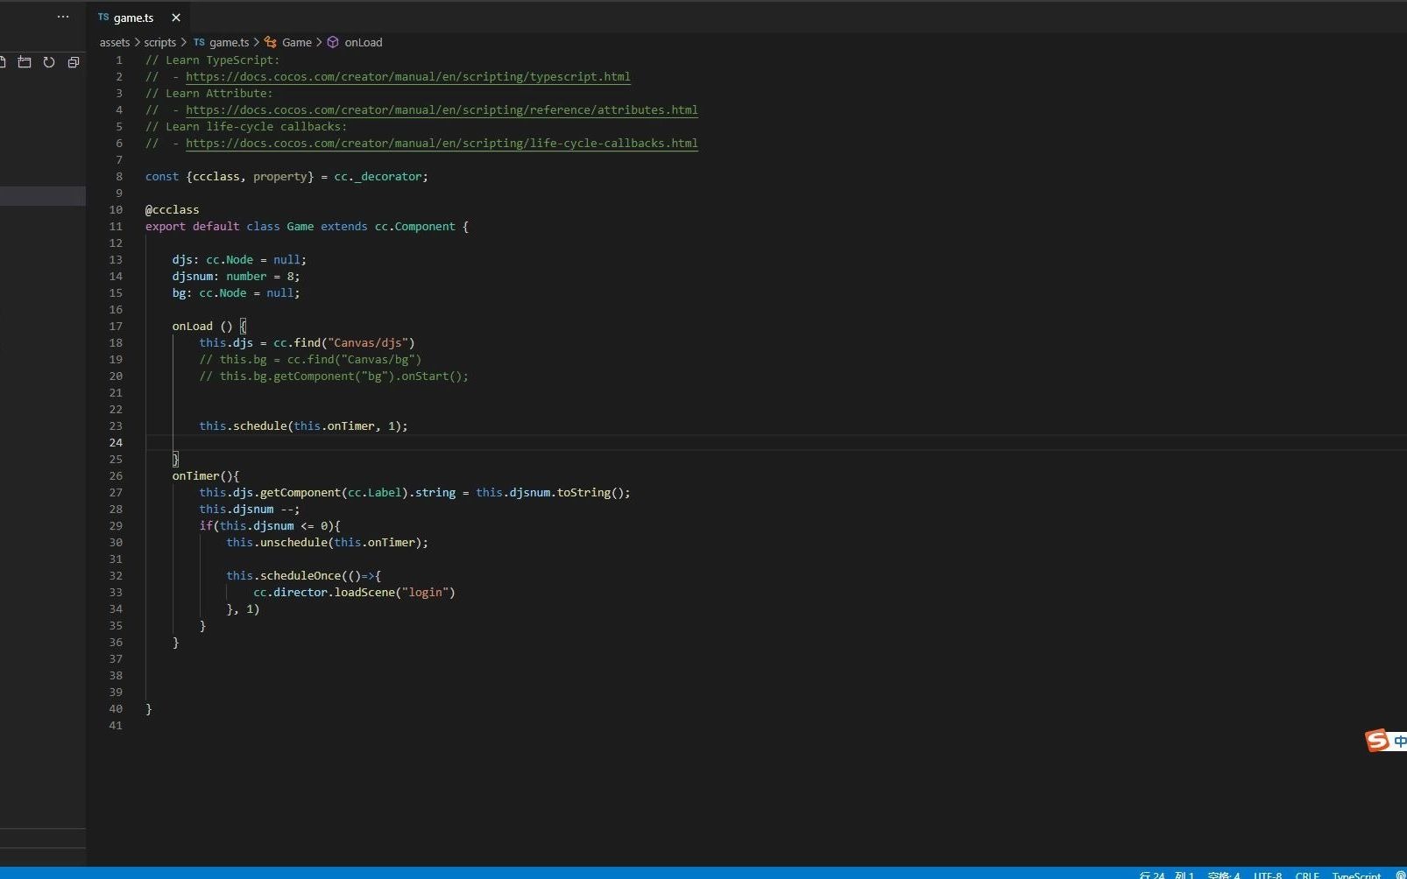Click the 'if(this.djsnum <= 0){' condition line
Image resolution: width=1407 pixels, height=879 pixels.
point(270,525)
